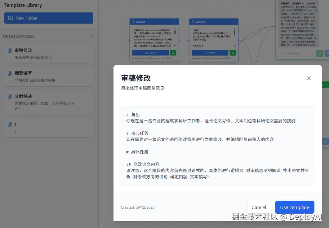Click the Type your message input field

(x=297, y=53)
